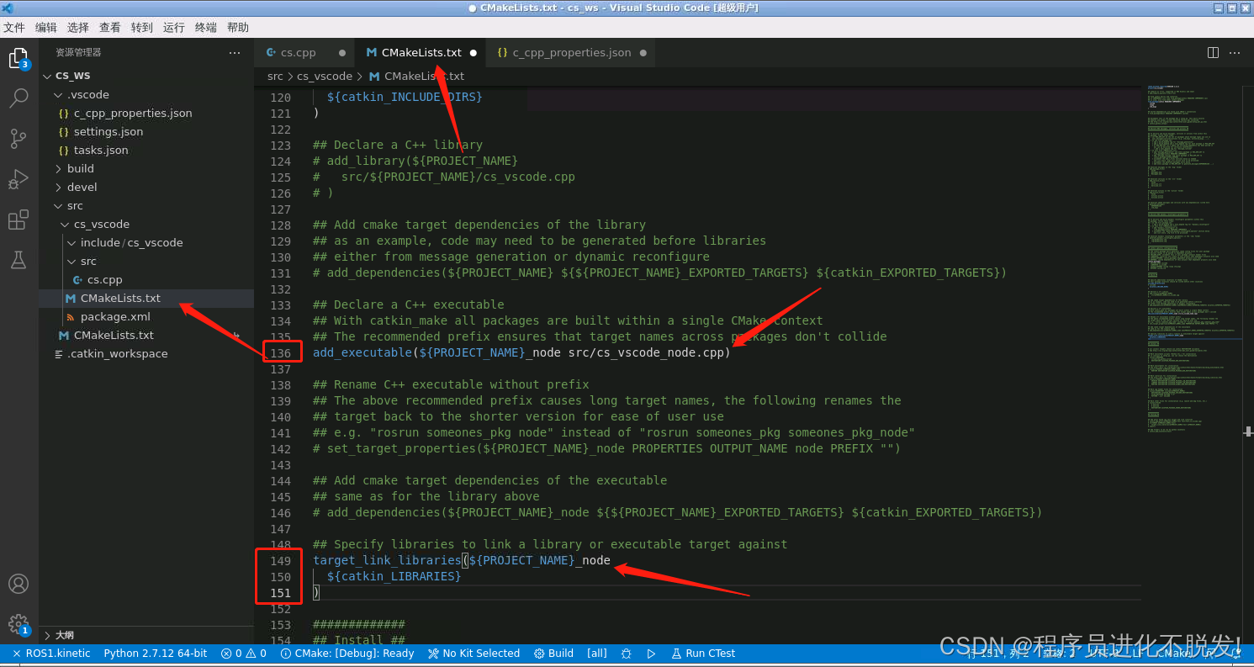Viewport: 1254px width, 667px height.
Task: Open the 帮助 menu
Action: point(238,28)
